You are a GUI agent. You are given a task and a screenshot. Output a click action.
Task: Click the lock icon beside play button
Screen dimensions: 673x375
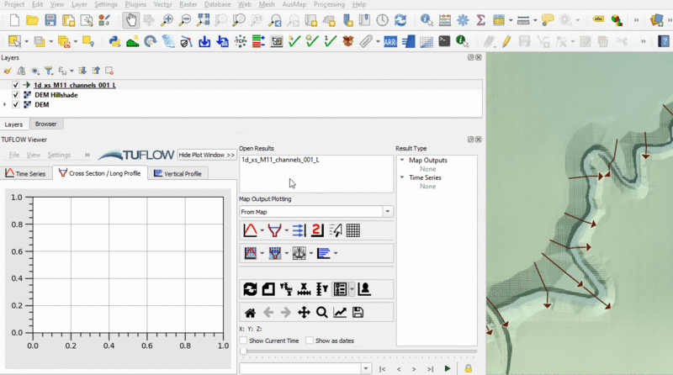pyautogui.click(x=468, y=368)
